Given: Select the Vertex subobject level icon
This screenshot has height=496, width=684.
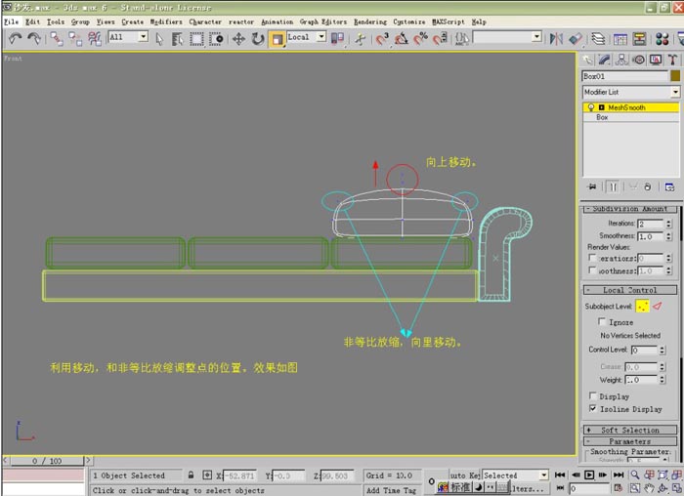Looking at the screenshot, I should (x=643, y=306).
